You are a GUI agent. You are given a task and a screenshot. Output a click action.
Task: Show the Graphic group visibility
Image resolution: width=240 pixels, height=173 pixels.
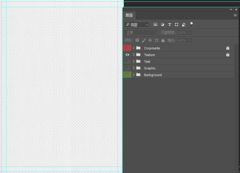tap(127, 68)
